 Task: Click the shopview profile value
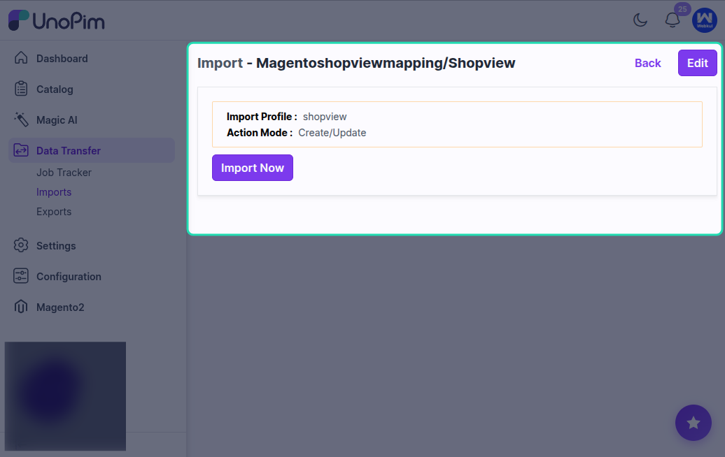coord(325,117)
